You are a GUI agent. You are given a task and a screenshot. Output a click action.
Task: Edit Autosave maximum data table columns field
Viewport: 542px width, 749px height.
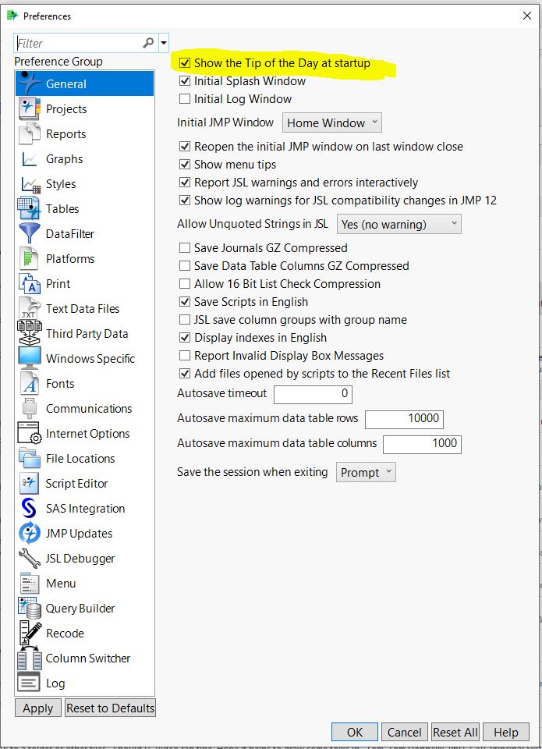[x=422, y=443]
